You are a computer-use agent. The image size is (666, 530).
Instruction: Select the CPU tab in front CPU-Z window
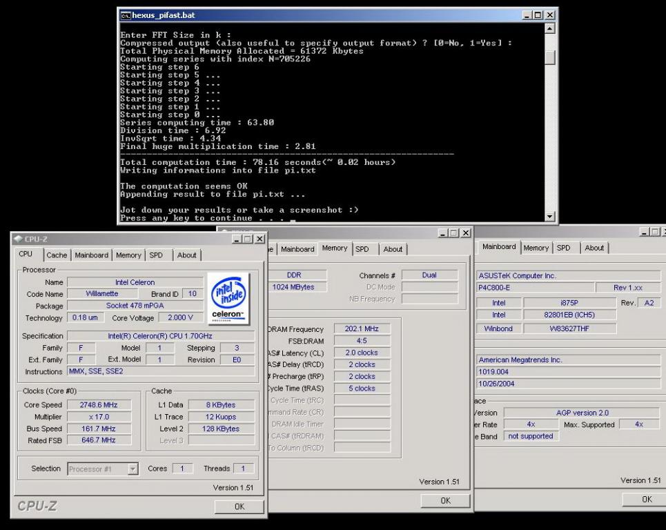click(26, 254)
